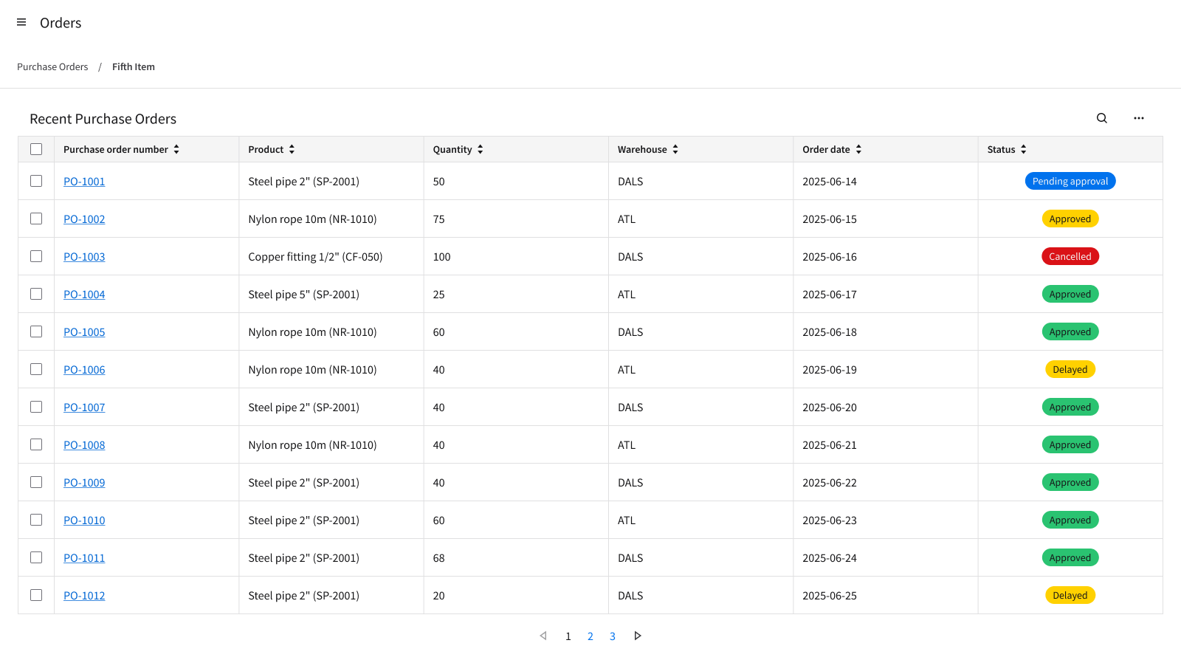The width and height of the screenshot is (1181, 660).
Task: Sort by Warehouse column
Action: [x=675, y=149]
